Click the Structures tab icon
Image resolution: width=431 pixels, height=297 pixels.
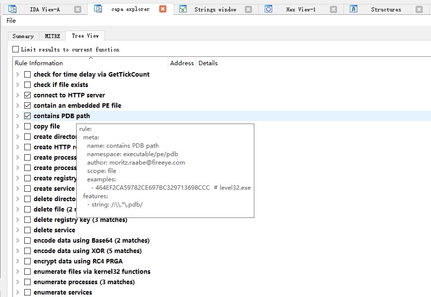tap(353, 9)
